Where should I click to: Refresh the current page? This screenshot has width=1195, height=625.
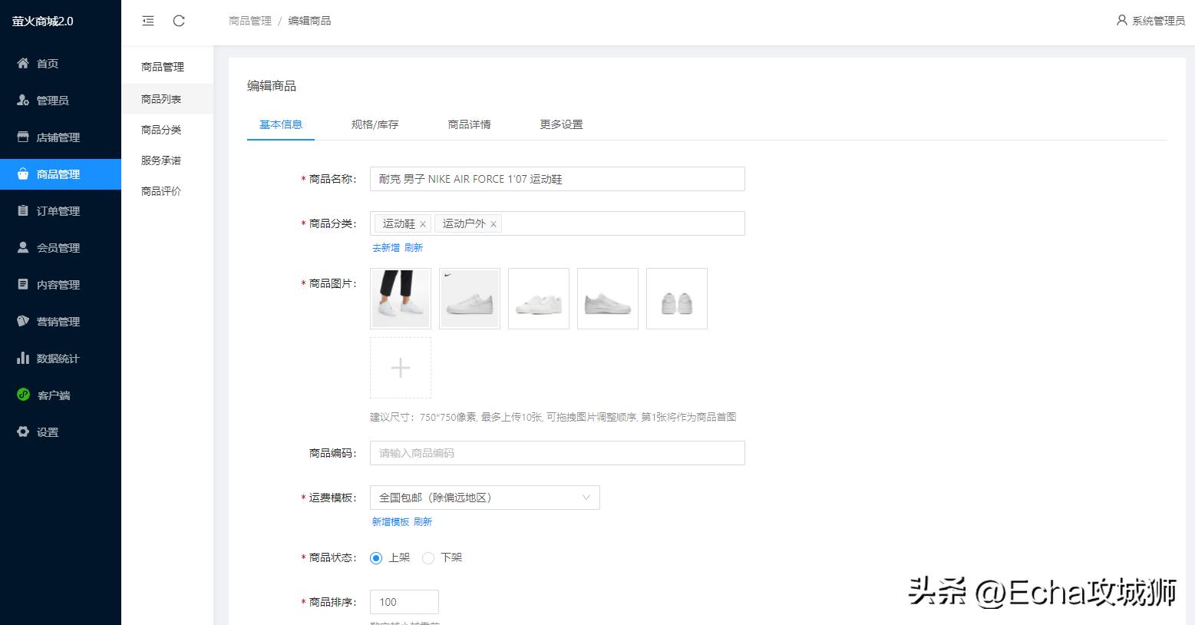pyautogui.click(x=179, y=21)
